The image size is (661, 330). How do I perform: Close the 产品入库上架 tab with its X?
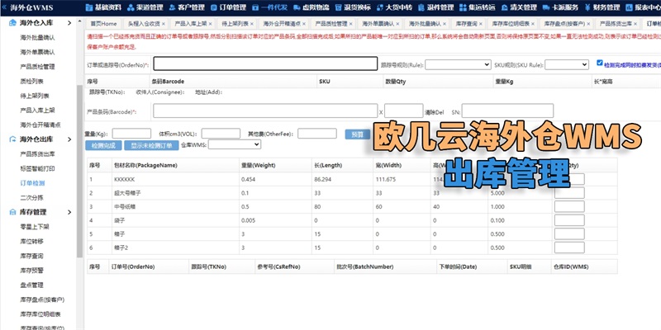click(x=210, y=24)
